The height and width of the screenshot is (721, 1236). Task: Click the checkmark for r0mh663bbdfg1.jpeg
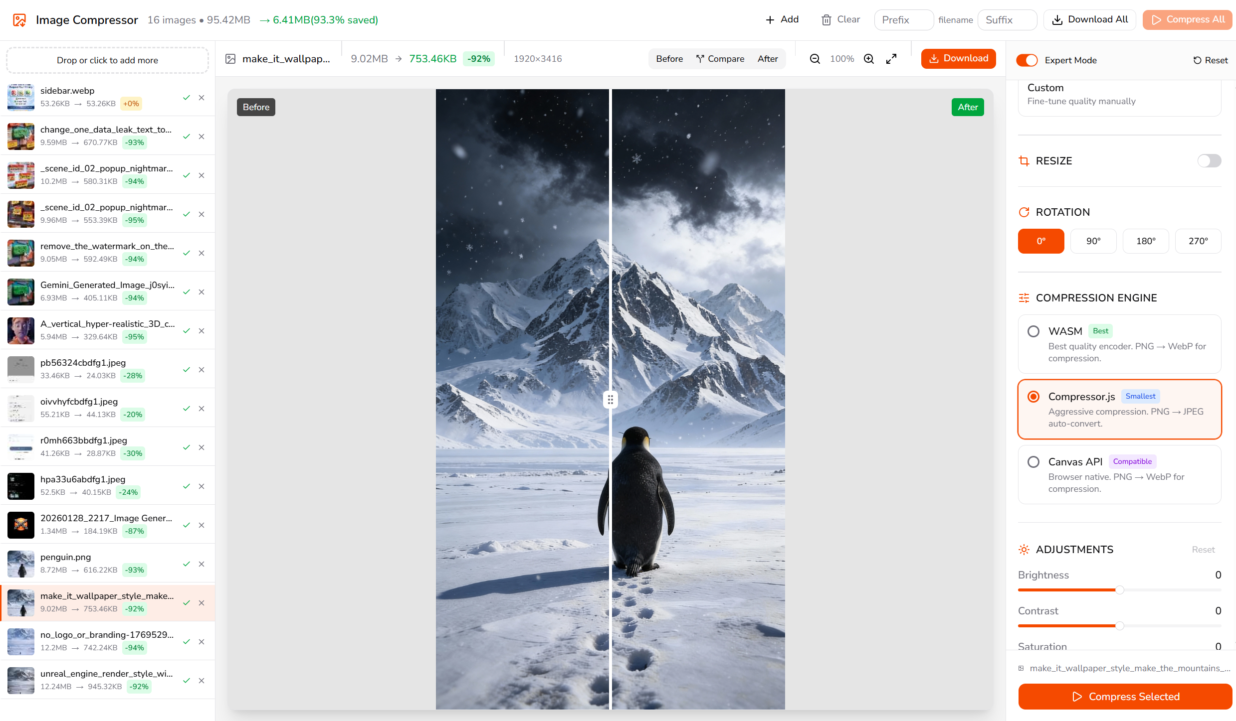(187, 447)
